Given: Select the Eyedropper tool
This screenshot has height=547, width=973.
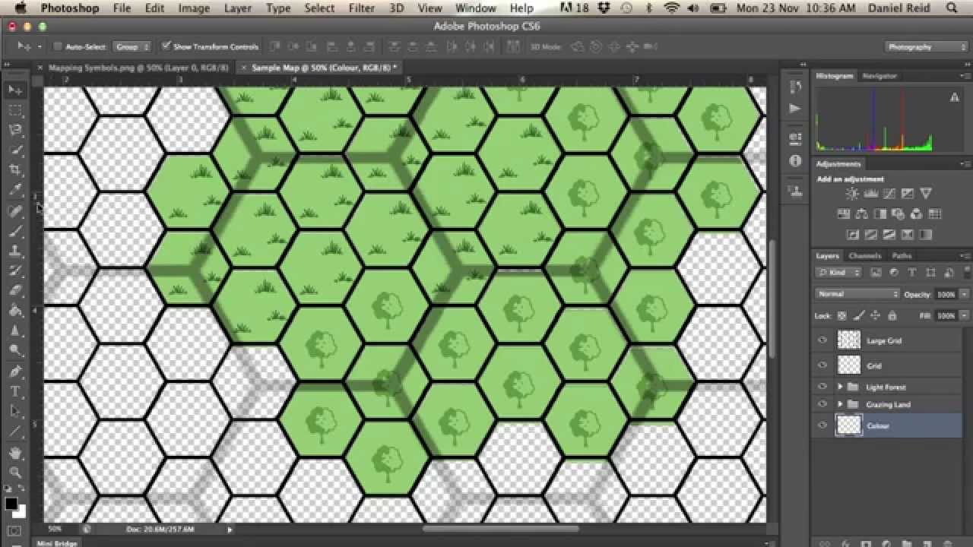Looking at the screenshot, I should (16, 191).
